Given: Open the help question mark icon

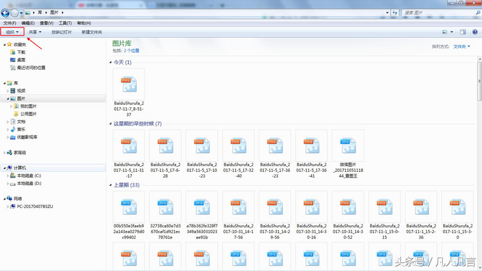Looking at the screenshot, I should coord(475,32).
